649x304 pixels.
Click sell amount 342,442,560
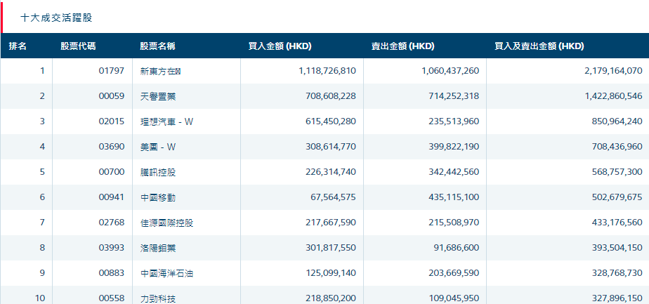[454, 171]
